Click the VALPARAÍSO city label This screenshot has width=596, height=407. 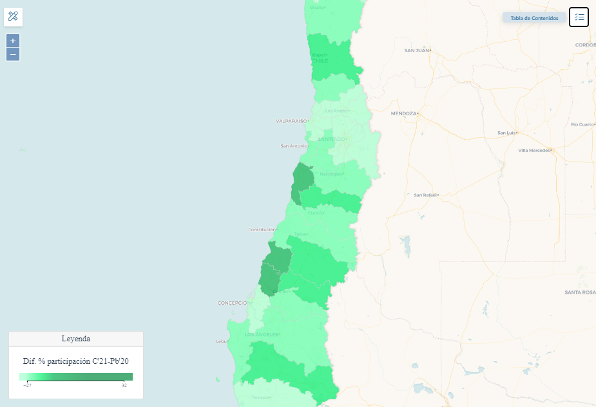291,121
